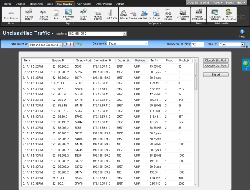Open the Device Configuration tool
250x190 pixels.
198,15
